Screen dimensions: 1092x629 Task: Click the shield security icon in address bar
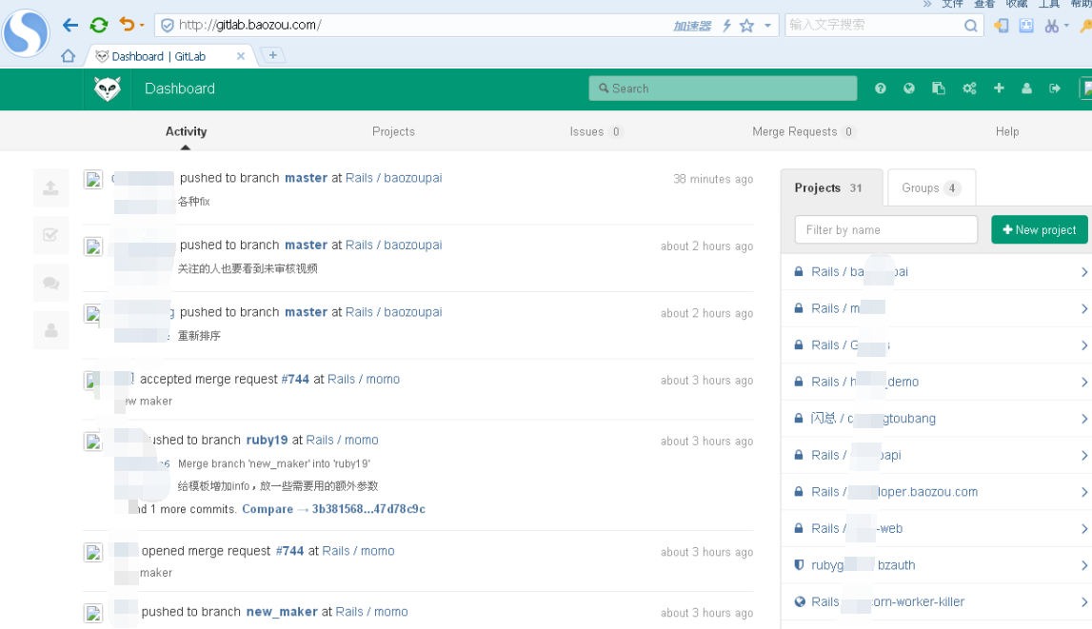168,26
